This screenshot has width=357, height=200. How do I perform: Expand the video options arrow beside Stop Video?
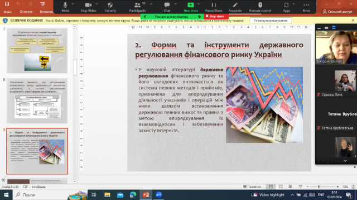coord(97,4)
